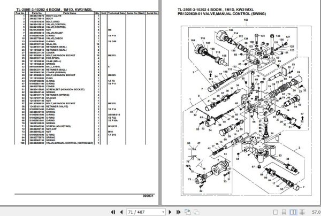Click the go to previous view icon
This screenshot has width=321, height=216.
pyautogui.click(x=188, y=212)
